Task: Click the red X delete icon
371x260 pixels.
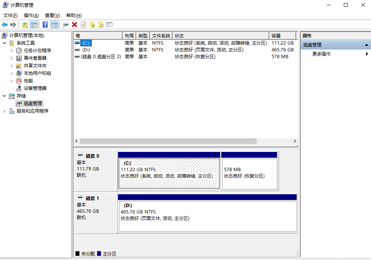Action: 75,25
